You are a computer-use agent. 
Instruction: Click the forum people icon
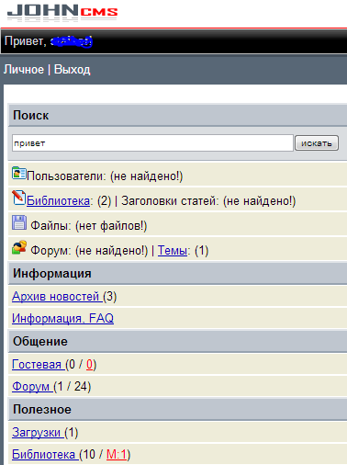19,247
